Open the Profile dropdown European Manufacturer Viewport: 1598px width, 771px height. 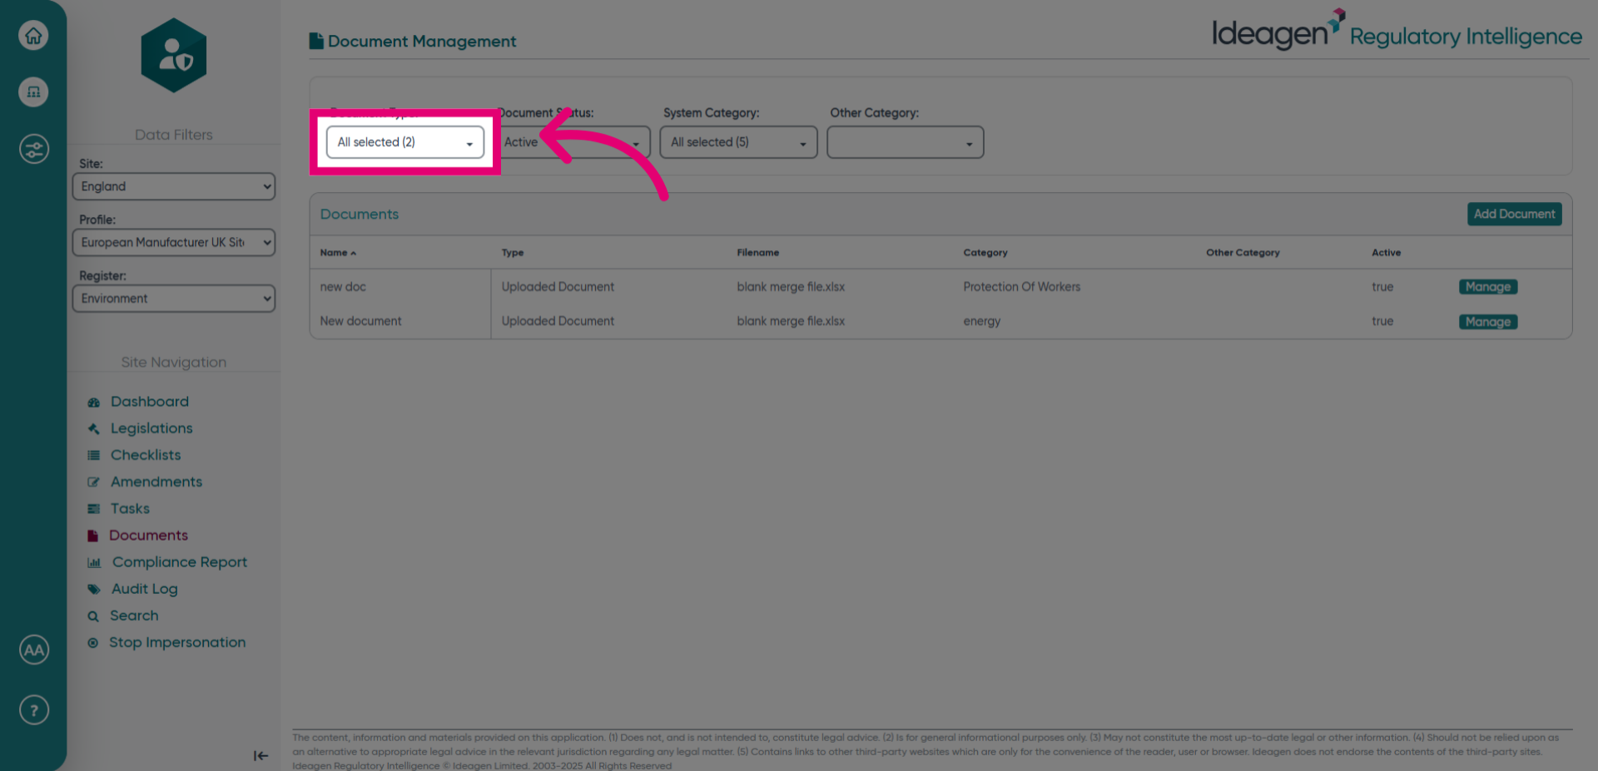[174, 242]
